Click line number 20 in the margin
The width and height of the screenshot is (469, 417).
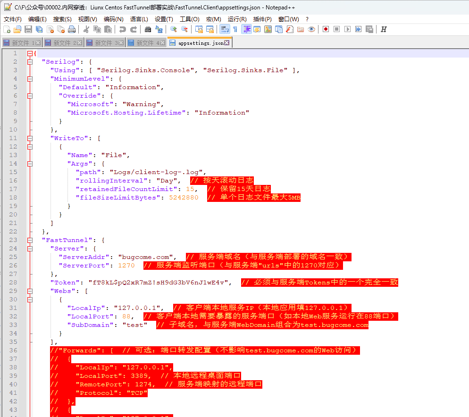click(13, 215)
